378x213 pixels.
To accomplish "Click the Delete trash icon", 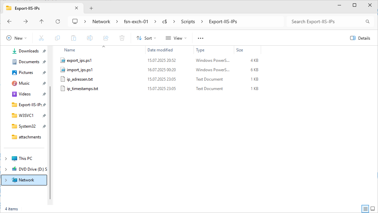I will pyautogui.click(x=122, y=38).
